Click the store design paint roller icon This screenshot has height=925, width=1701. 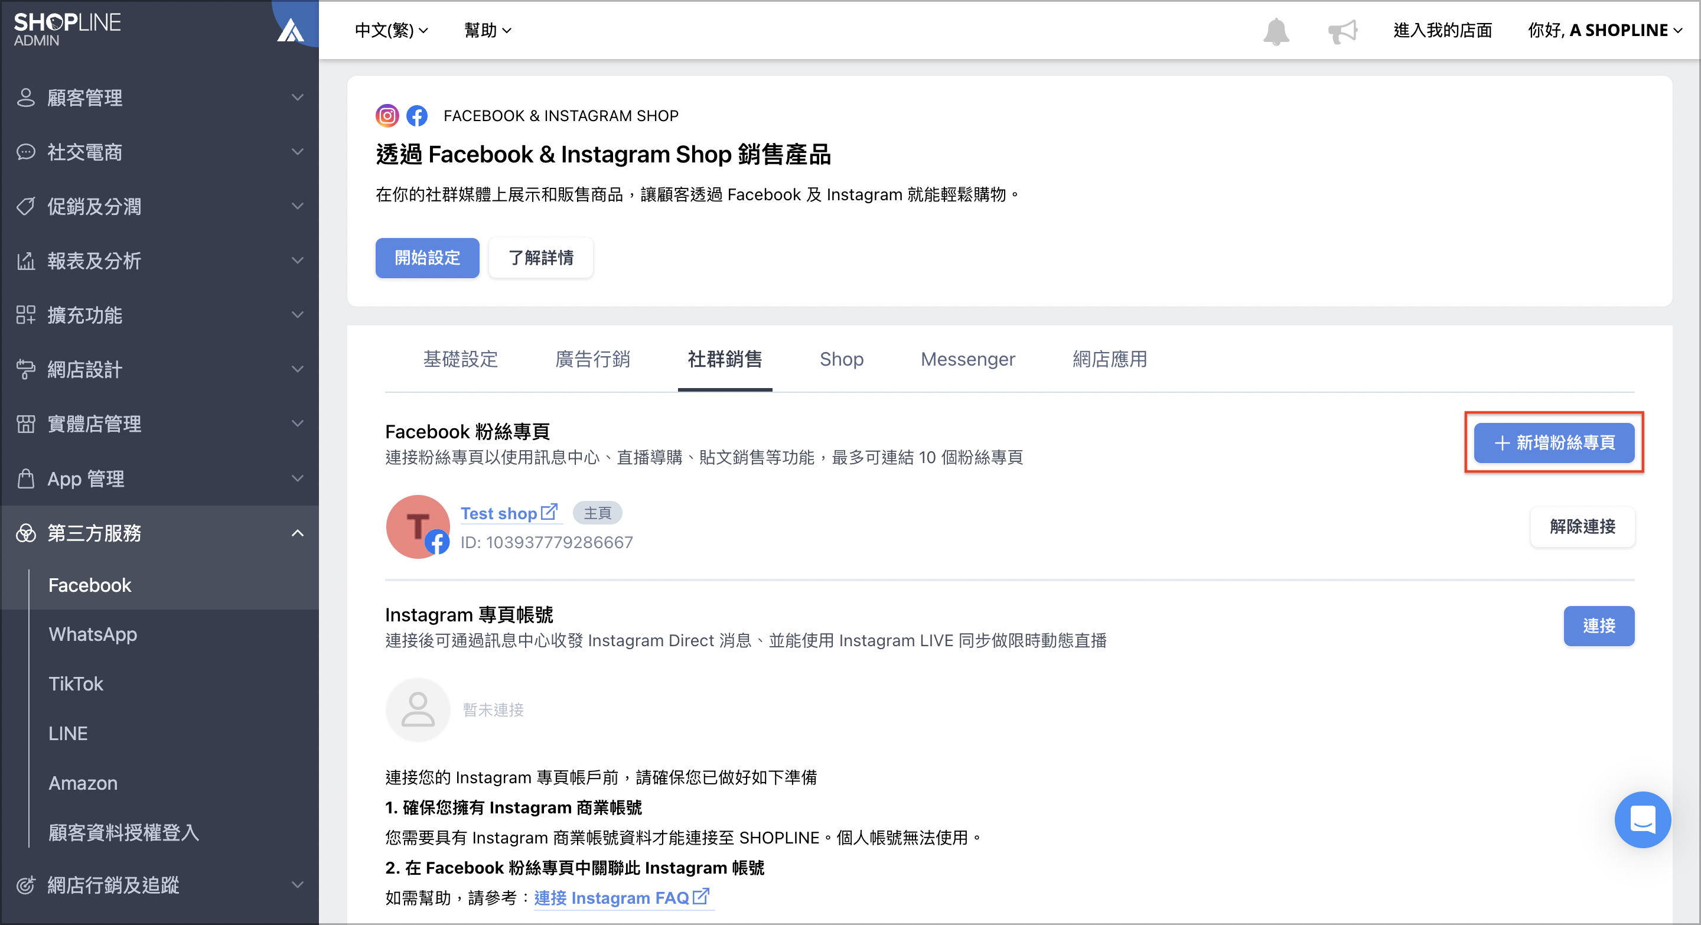pos(26,369)
